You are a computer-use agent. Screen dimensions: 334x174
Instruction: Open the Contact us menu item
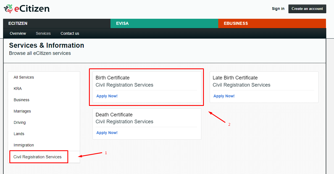pos(70,33)
